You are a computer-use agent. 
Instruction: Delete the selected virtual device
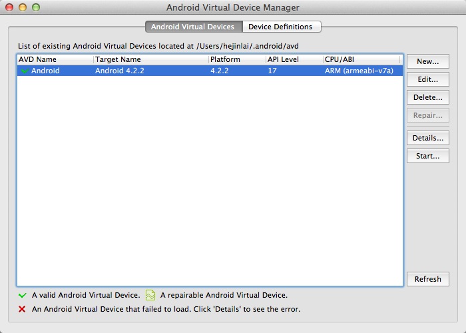coord(427,97)
